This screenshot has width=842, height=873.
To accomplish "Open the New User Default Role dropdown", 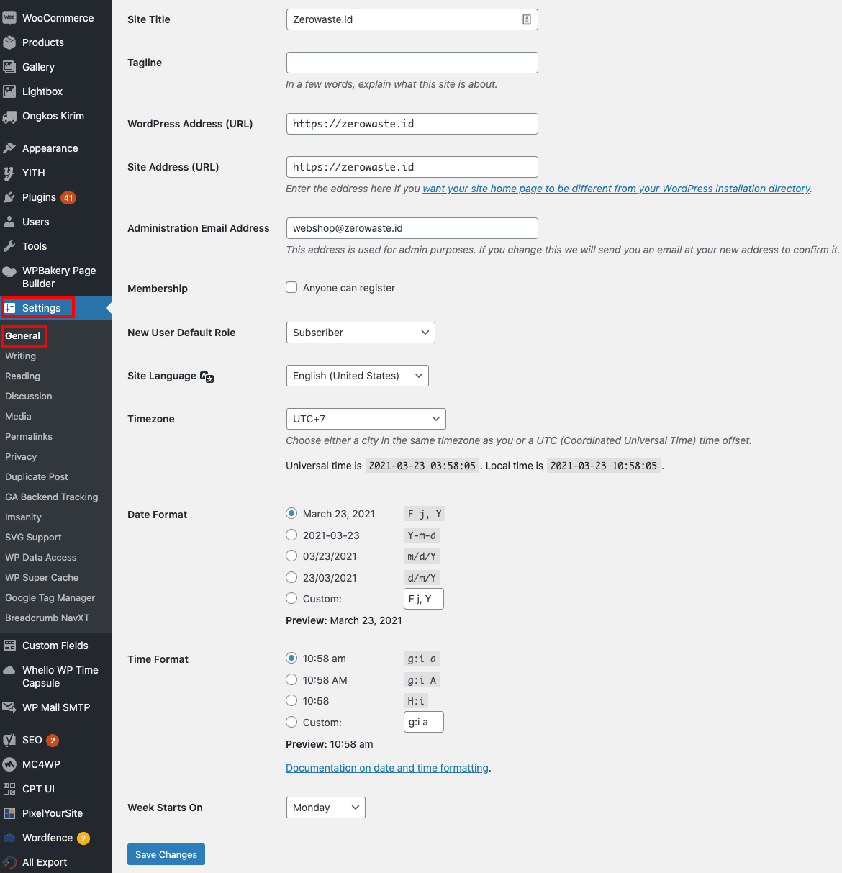I will pos(361,333).
